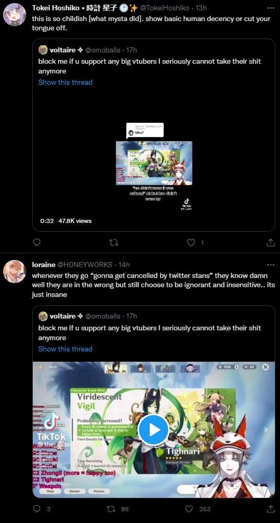Viewport: 280px width, 523px height.
Task: Open the @HONEYWORKS handle link
Action: point(85,265)
